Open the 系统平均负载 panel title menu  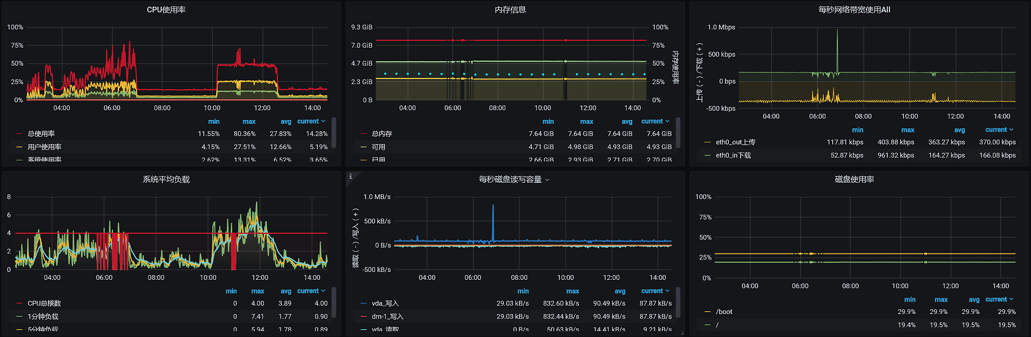click(x=166, y=179)
